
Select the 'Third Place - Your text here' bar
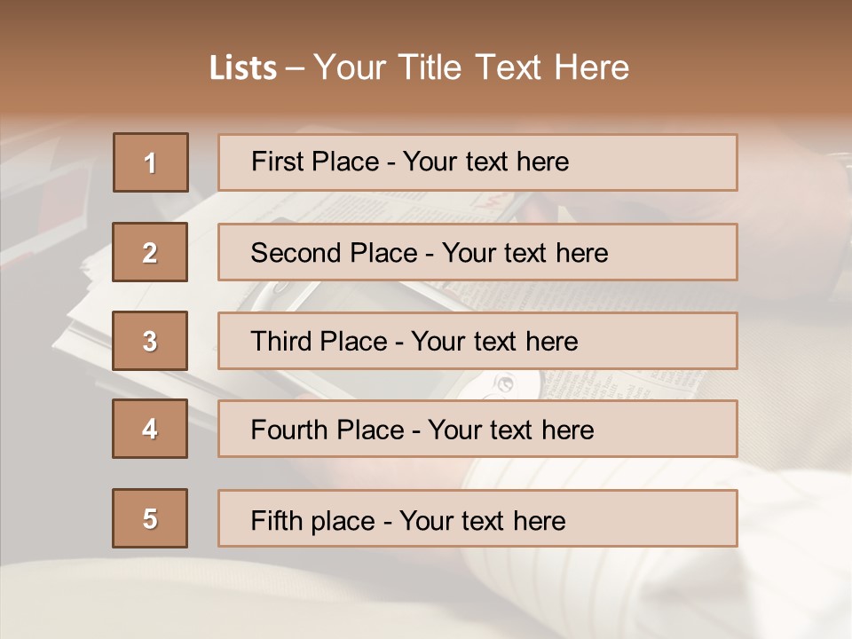[x=477, y=341]
